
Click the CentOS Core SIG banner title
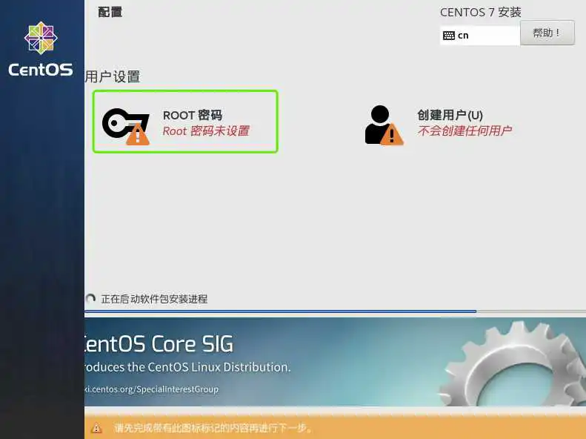pos(159,343)
